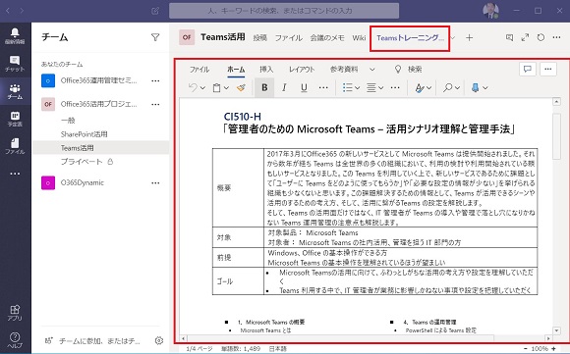
Task: Toggle Bold formatting
Action: click(264, 87)
